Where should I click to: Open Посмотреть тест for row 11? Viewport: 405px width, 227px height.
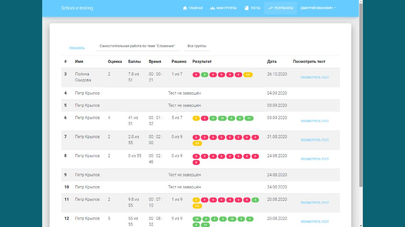314,202
